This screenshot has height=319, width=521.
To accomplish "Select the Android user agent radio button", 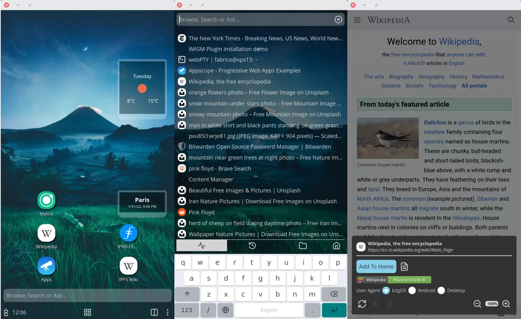I will tap(412, 290).
